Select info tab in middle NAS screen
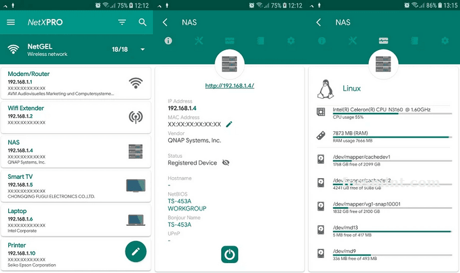460x273 pixels. (168, 41)
